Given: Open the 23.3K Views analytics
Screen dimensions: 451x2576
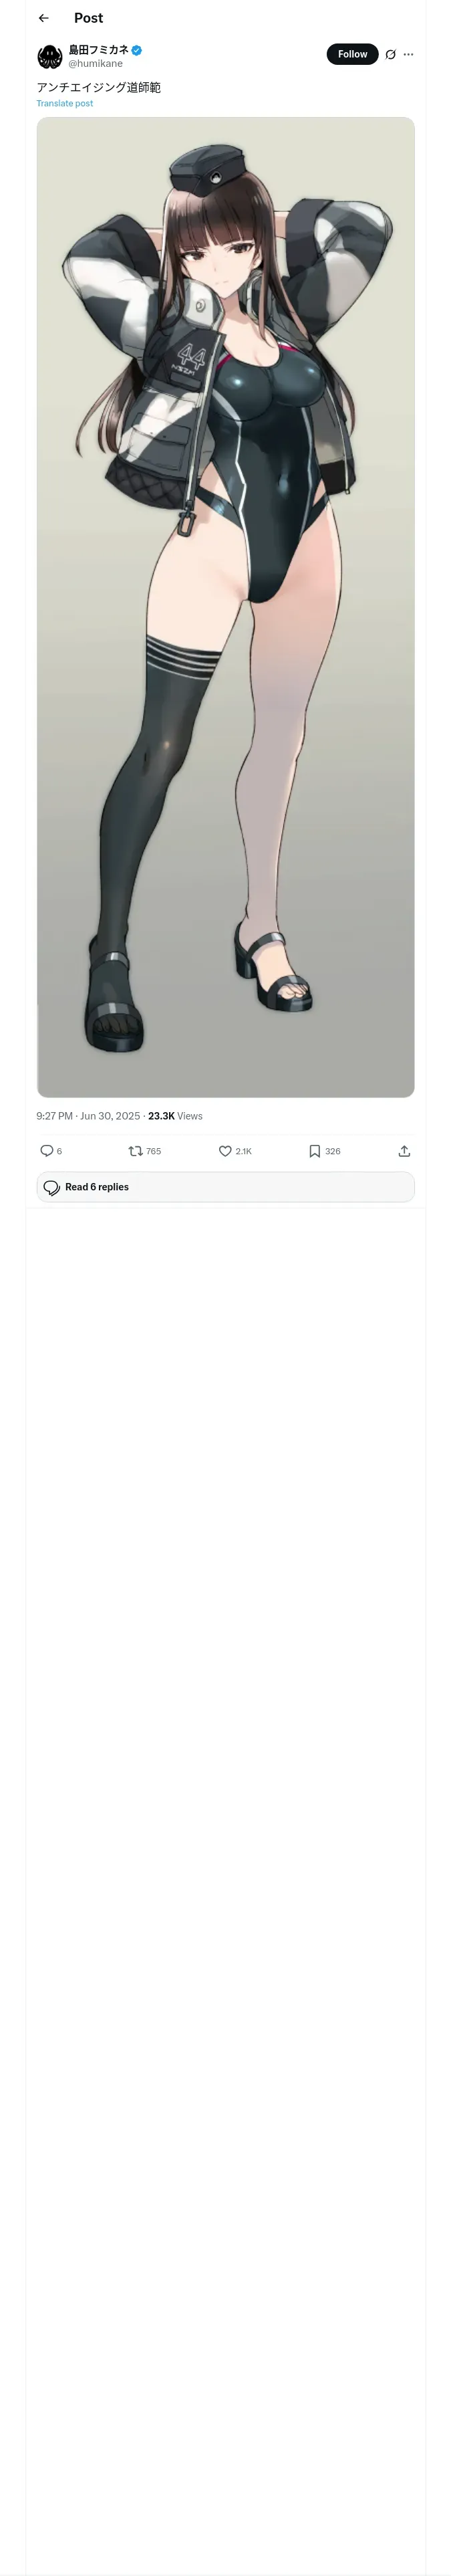Looking at the screenshot, I should point(175,1115).
